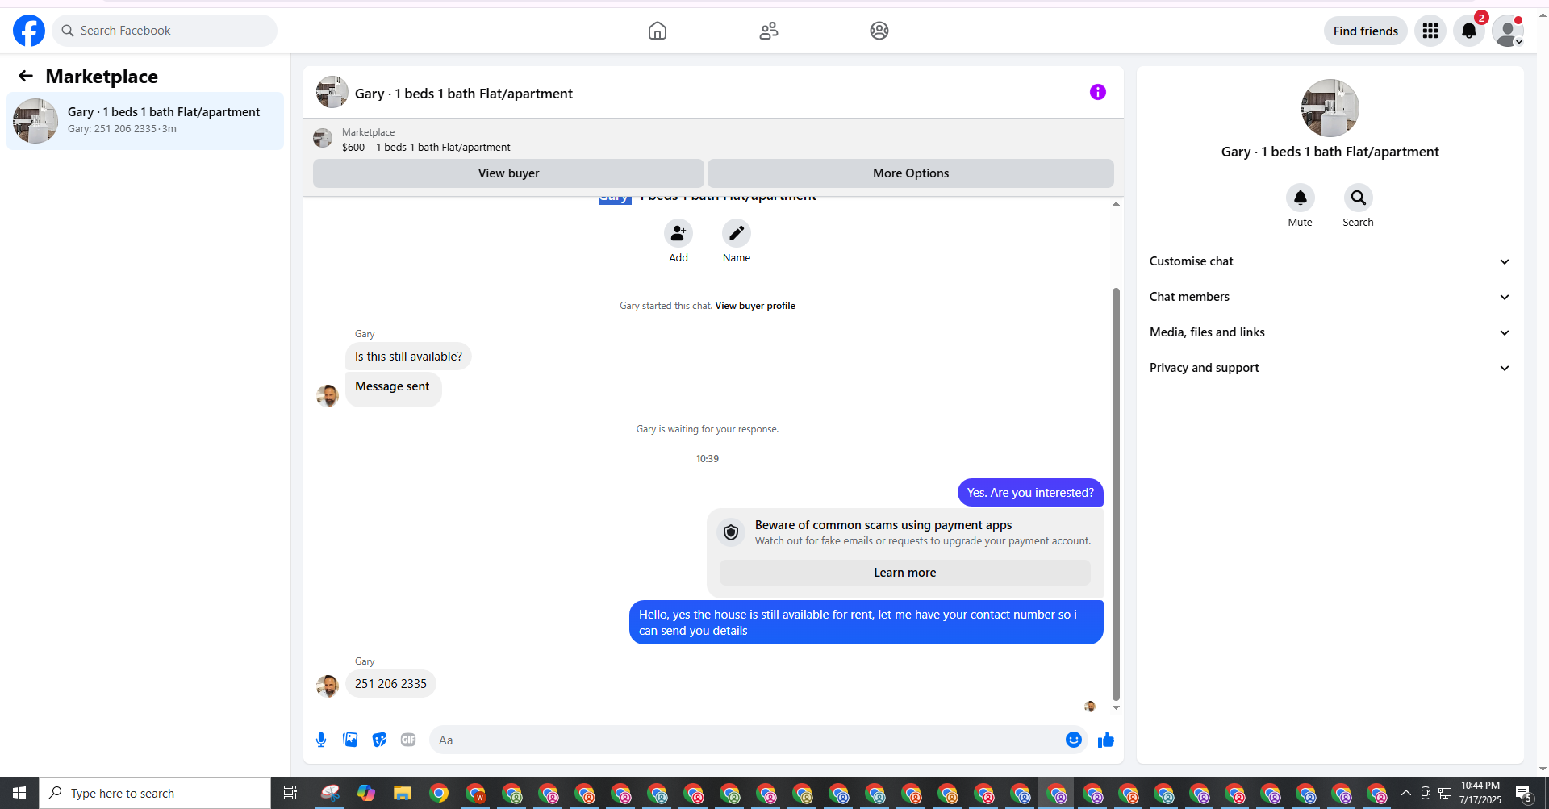Image resolution: width=1549 pixels, height=809 pixels.
Task: Select Gary's conversation in Marketplace list
Action: [x=145, y=121]
